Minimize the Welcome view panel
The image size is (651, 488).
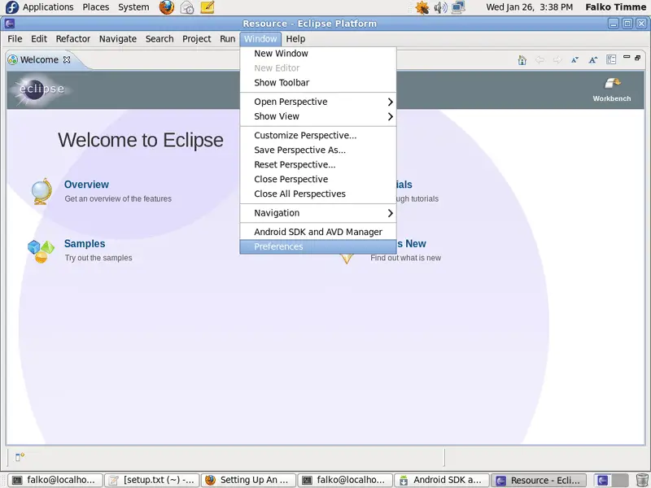pos(627,57)
